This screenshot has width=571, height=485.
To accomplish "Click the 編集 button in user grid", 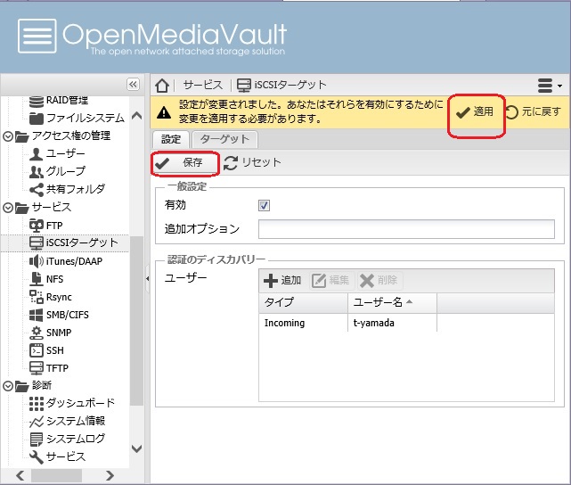I will coord(330,281).
